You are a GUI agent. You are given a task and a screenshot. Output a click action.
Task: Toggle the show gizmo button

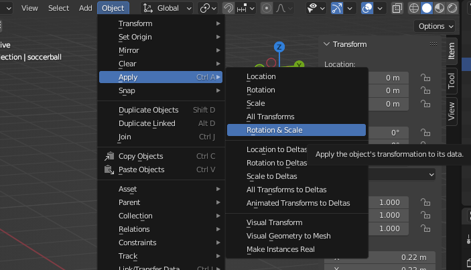click(337, 8)
